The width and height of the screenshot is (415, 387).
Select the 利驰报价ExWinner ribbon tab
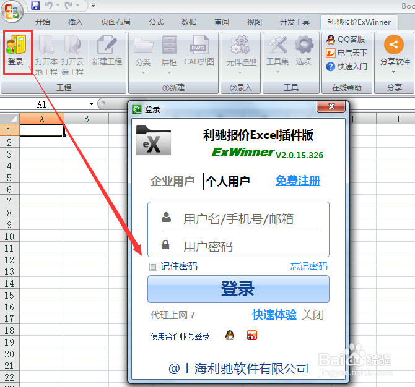(x=359, y=22)
